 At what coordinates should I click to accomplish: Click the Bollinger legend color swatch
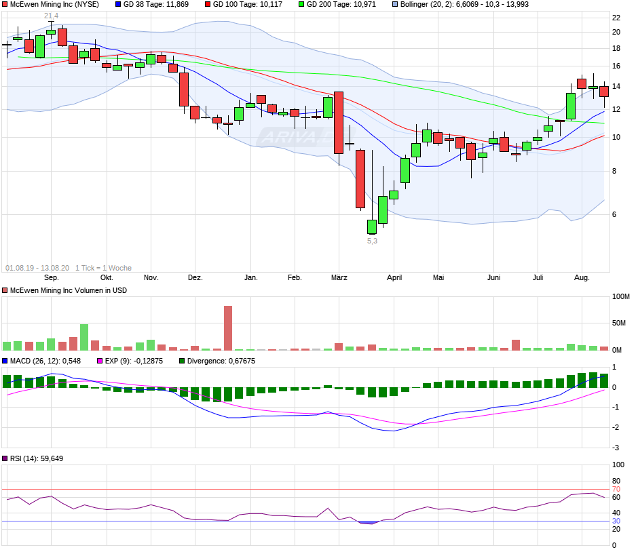pos(395,5)
